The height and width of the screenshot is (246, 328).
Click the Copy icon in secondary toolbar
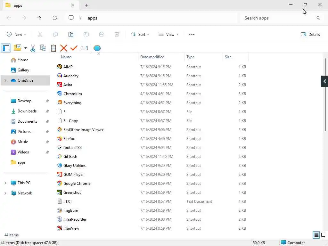43,48
